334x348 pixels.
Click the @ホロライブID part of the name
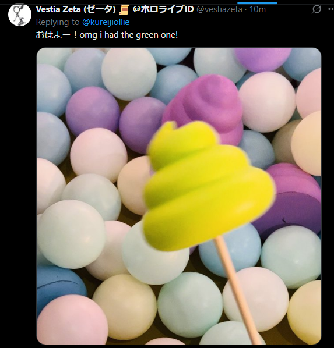pos(163,9)
